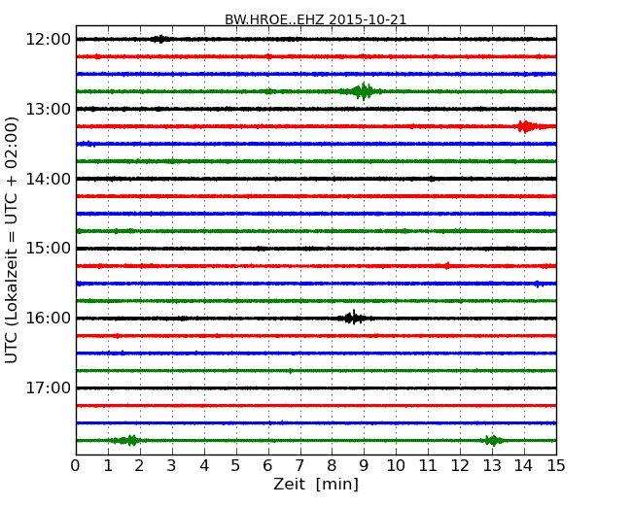The image size is (632, 505).
Task: Select the y-axis label UTC (Lokalzeit = UTC + 02:00)
Action: [12, 240]
